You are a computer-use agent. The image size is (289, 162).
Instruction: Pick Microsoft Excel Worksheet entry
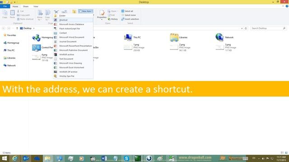(x=73, y=67)
